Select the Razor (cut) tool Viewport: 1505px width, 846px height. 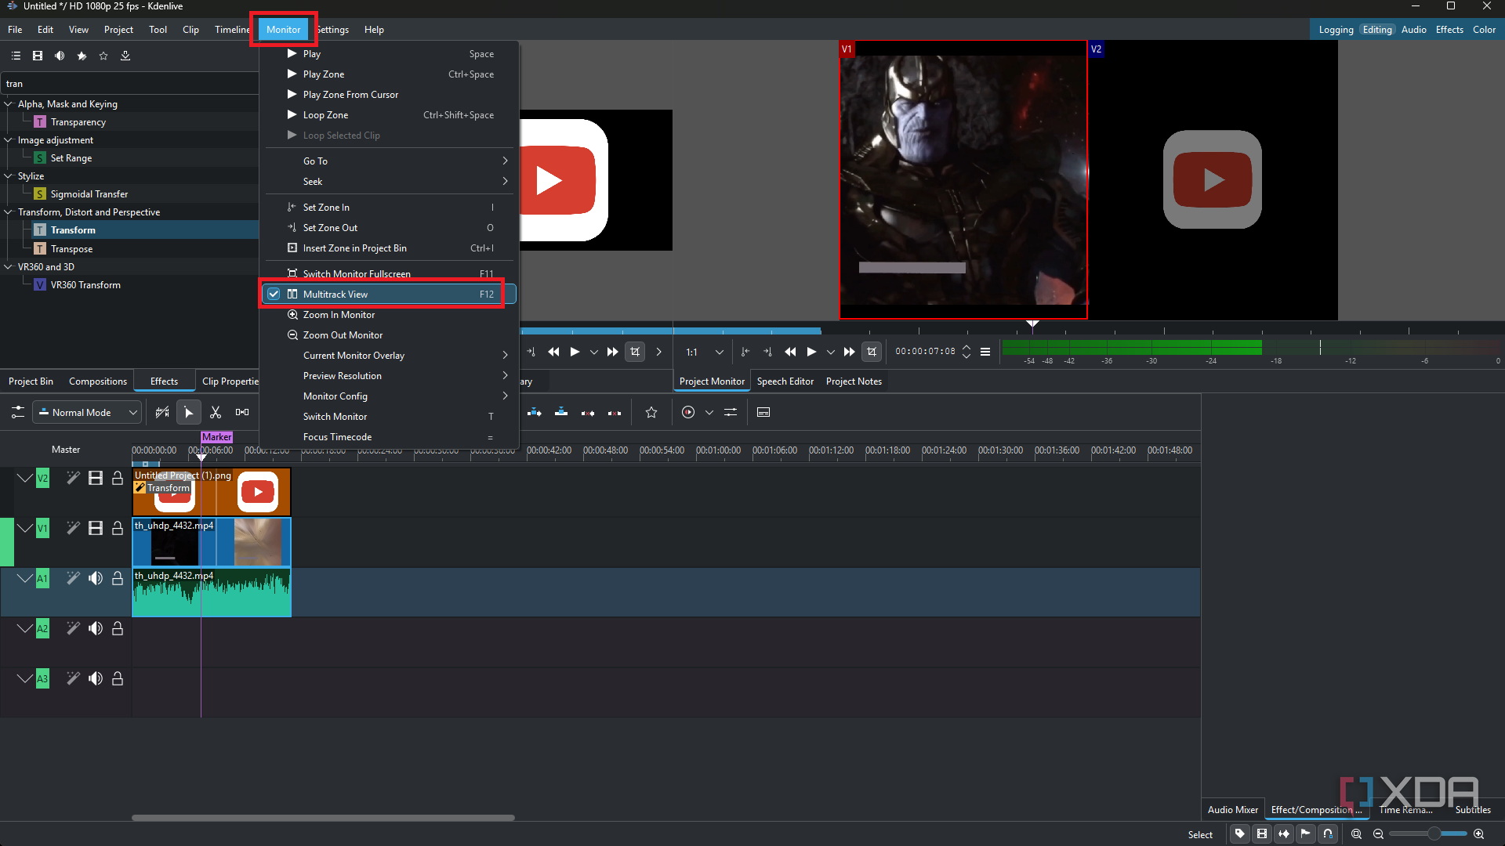(x=216, y=412)
